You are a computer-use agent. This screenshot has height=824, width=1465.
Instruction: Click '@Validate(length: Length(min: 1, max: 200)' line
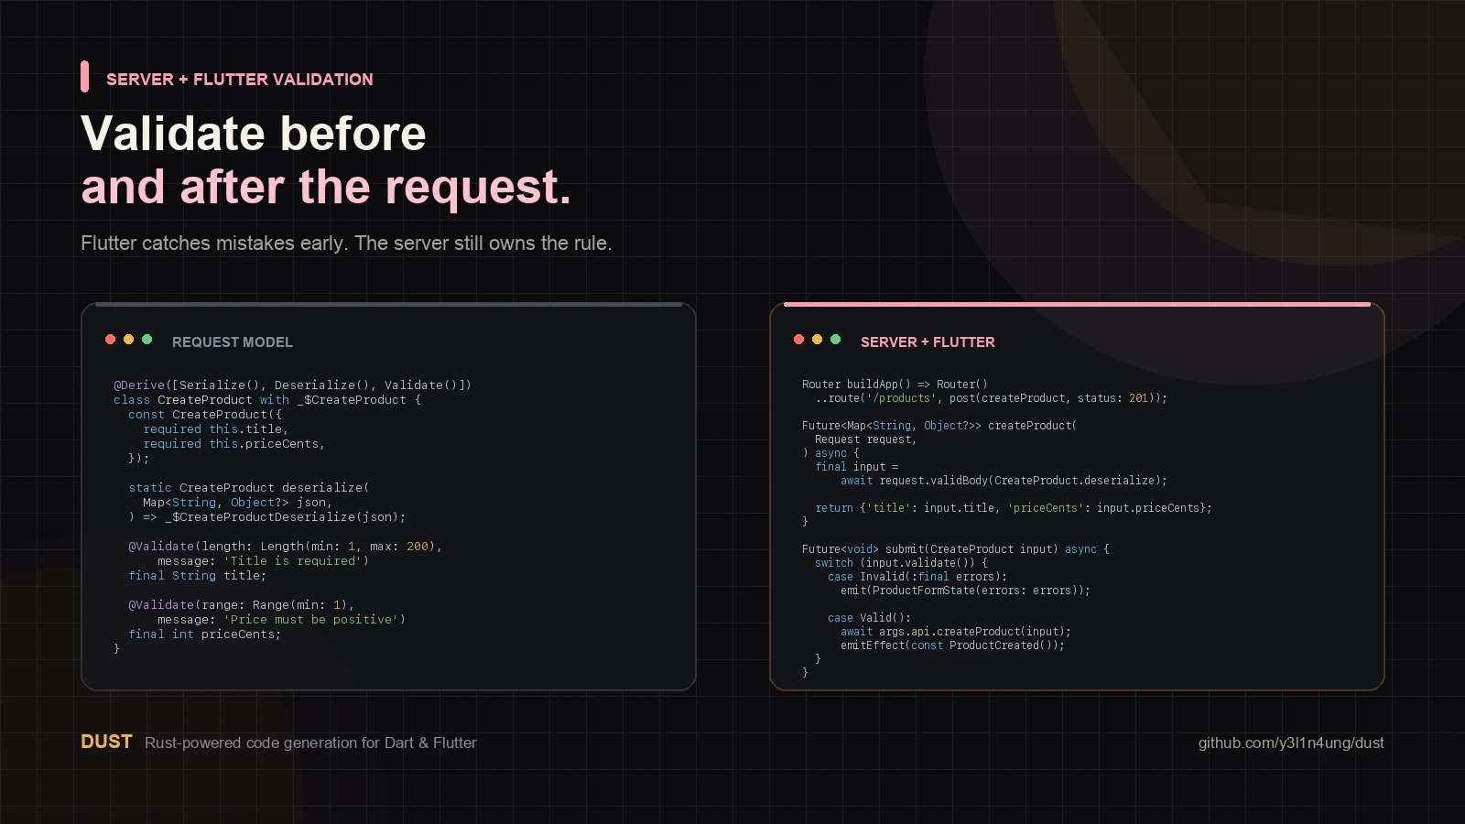pyautogui.click(x=285, y=547)
